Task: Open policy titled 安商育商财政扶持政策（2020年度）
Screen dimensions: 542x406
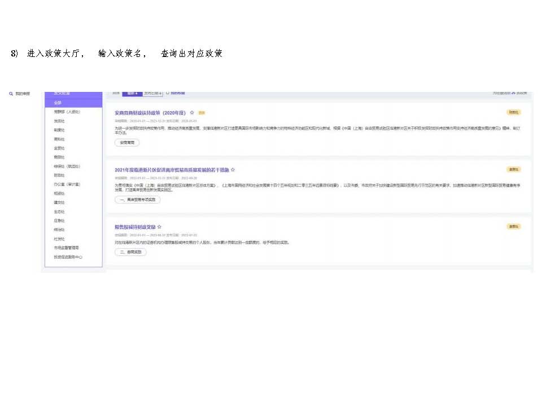Action: (150, 113)
